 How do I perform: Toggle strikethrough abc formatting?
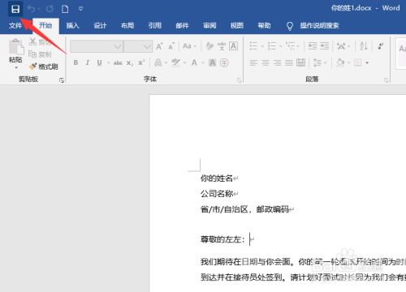118,62
